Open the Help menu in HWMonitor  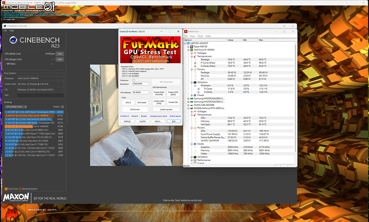[x=208, y=36]
